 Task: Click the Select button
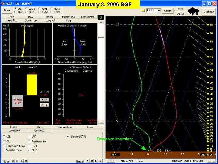click(x=167, y=11)
